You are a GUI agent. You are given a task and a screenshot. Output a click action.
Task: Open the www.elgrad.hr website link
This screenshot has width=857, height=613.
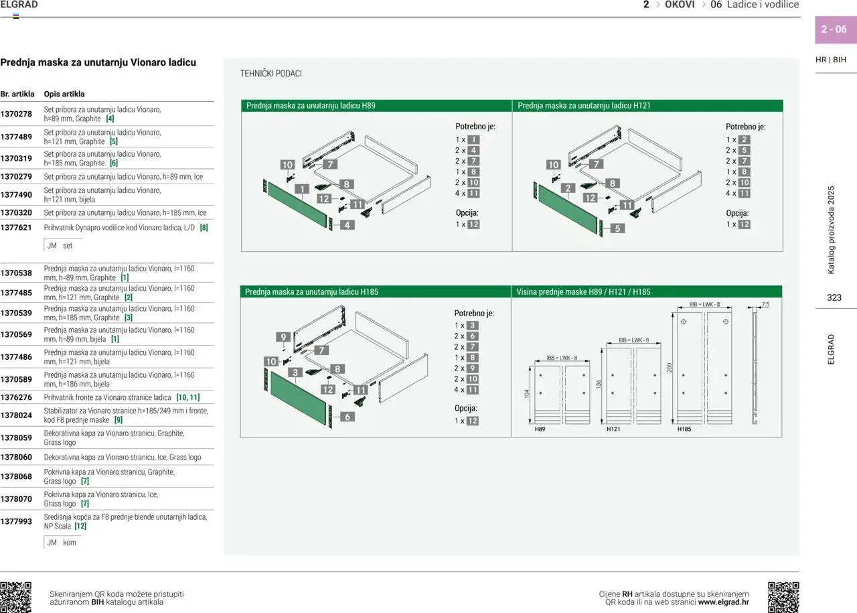click(x=723, y=602)
